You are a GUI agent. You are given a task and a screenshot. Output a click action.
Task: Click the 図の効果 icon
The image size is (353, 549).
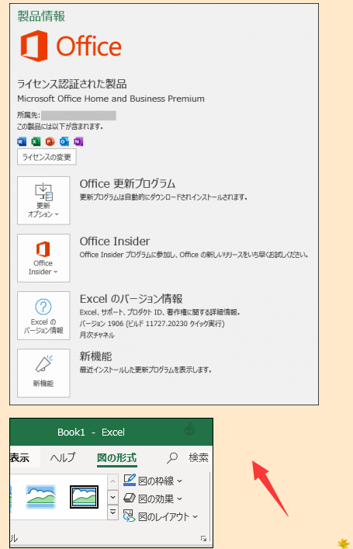click(130, 498)
